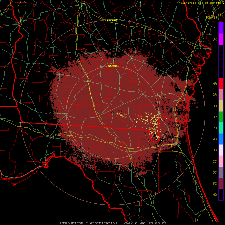Click the 'HYDROMETEOR CLASSIFICATION' caption text
Viewport: 225px width, 225px height.
coord(88,223)
